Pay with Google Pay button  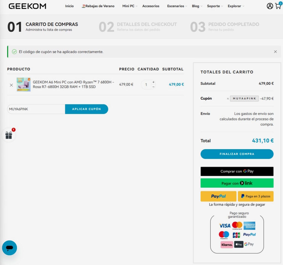[x=237, y=171]
